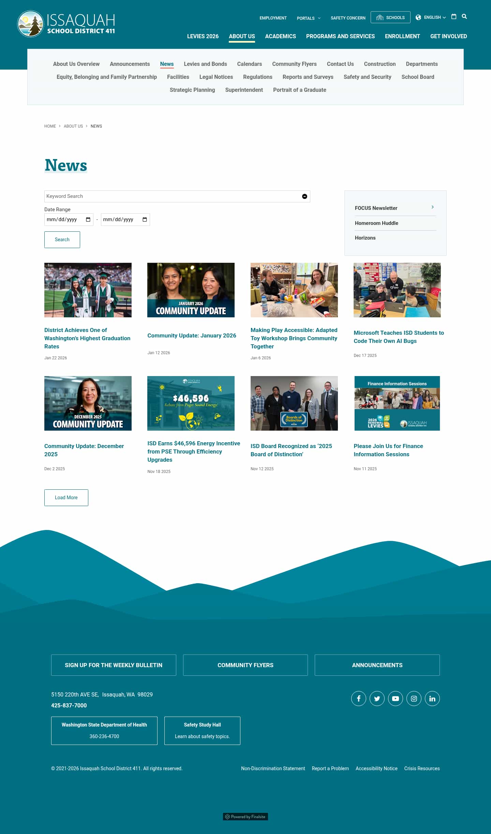The width and height of the screenshot is (491, 834).
Task: Open the English language selector
Action: tap(435, 17)
